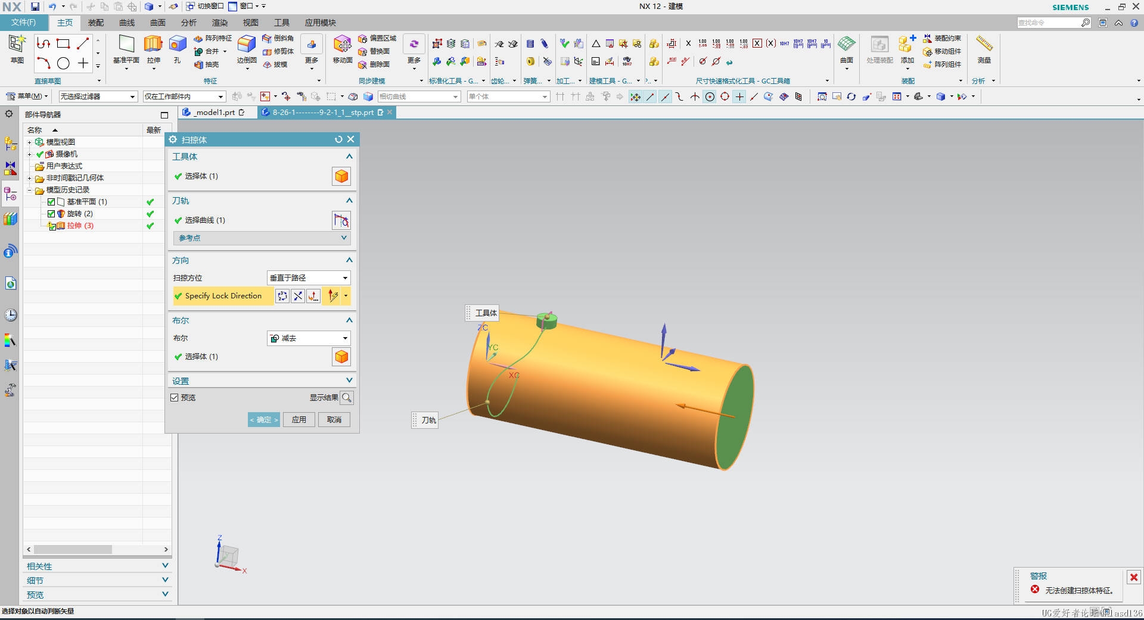Toggle the snap to existing point option
Image resolution: width=1144 pixels, height=620 pixels.
739,96
